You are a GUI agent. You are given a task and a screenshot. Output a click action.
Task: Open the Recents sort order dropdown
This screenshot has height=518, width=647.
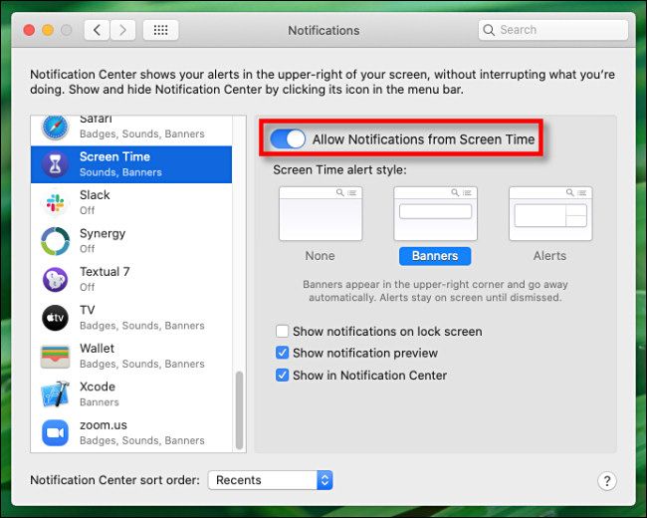tap(271, 480)
